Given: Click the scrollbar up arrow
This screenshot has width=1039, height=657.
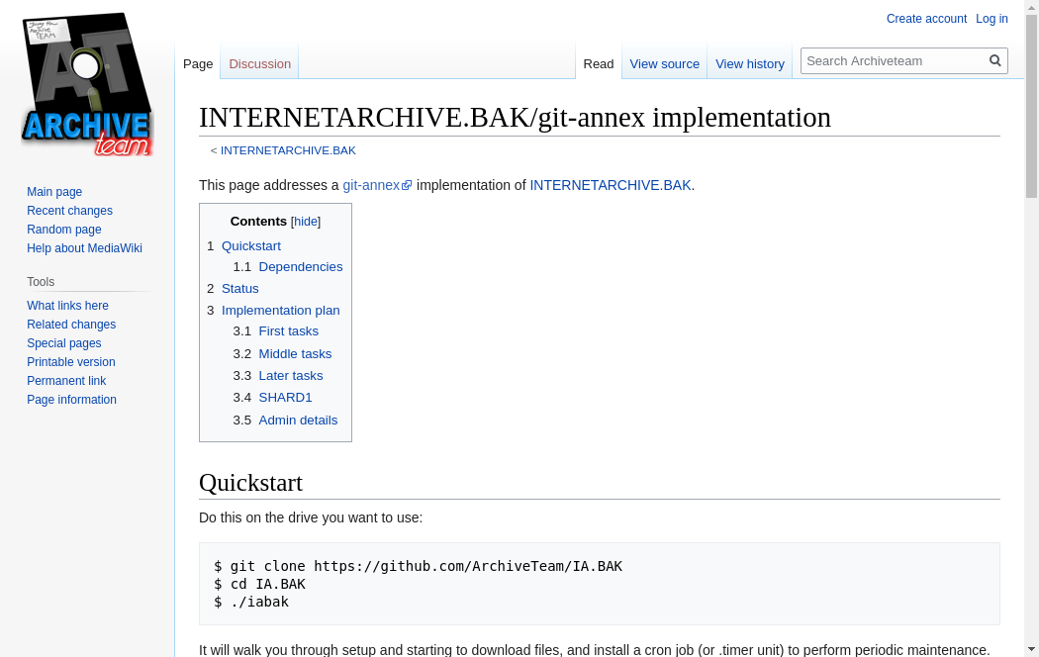Looking at the screenshot, I should [x=1031, y=8].
